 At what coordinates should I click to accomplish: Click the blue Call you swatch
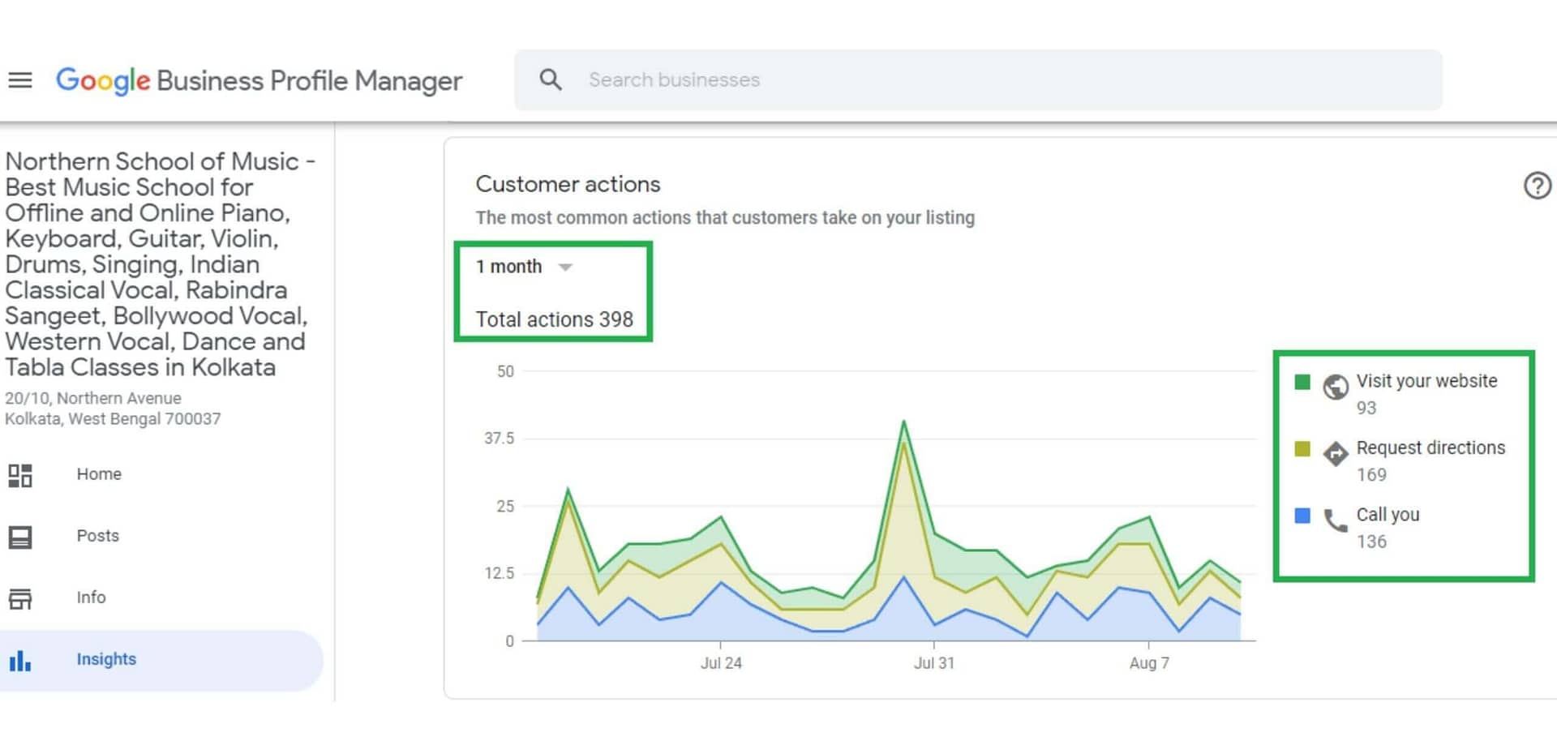click(1302, 516)
